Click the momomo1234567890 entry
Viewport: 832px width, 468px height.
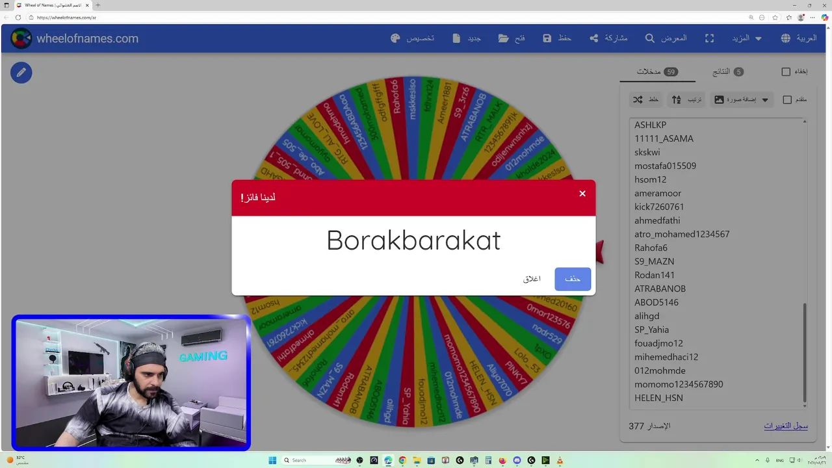coord(679,384)
